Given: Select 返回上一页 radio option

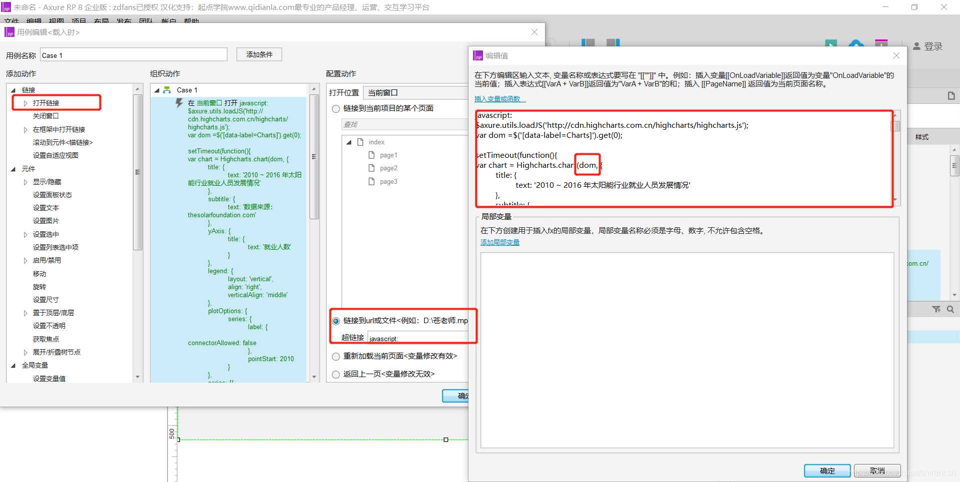Looking at the screenshot, I should 336,374.
